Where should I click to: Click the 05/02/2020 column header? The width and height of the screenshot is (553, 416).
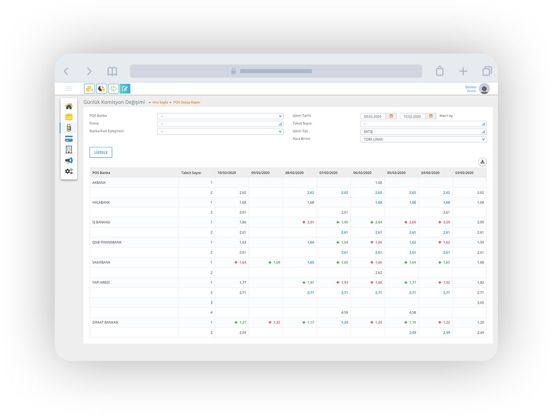pos(396,173)
